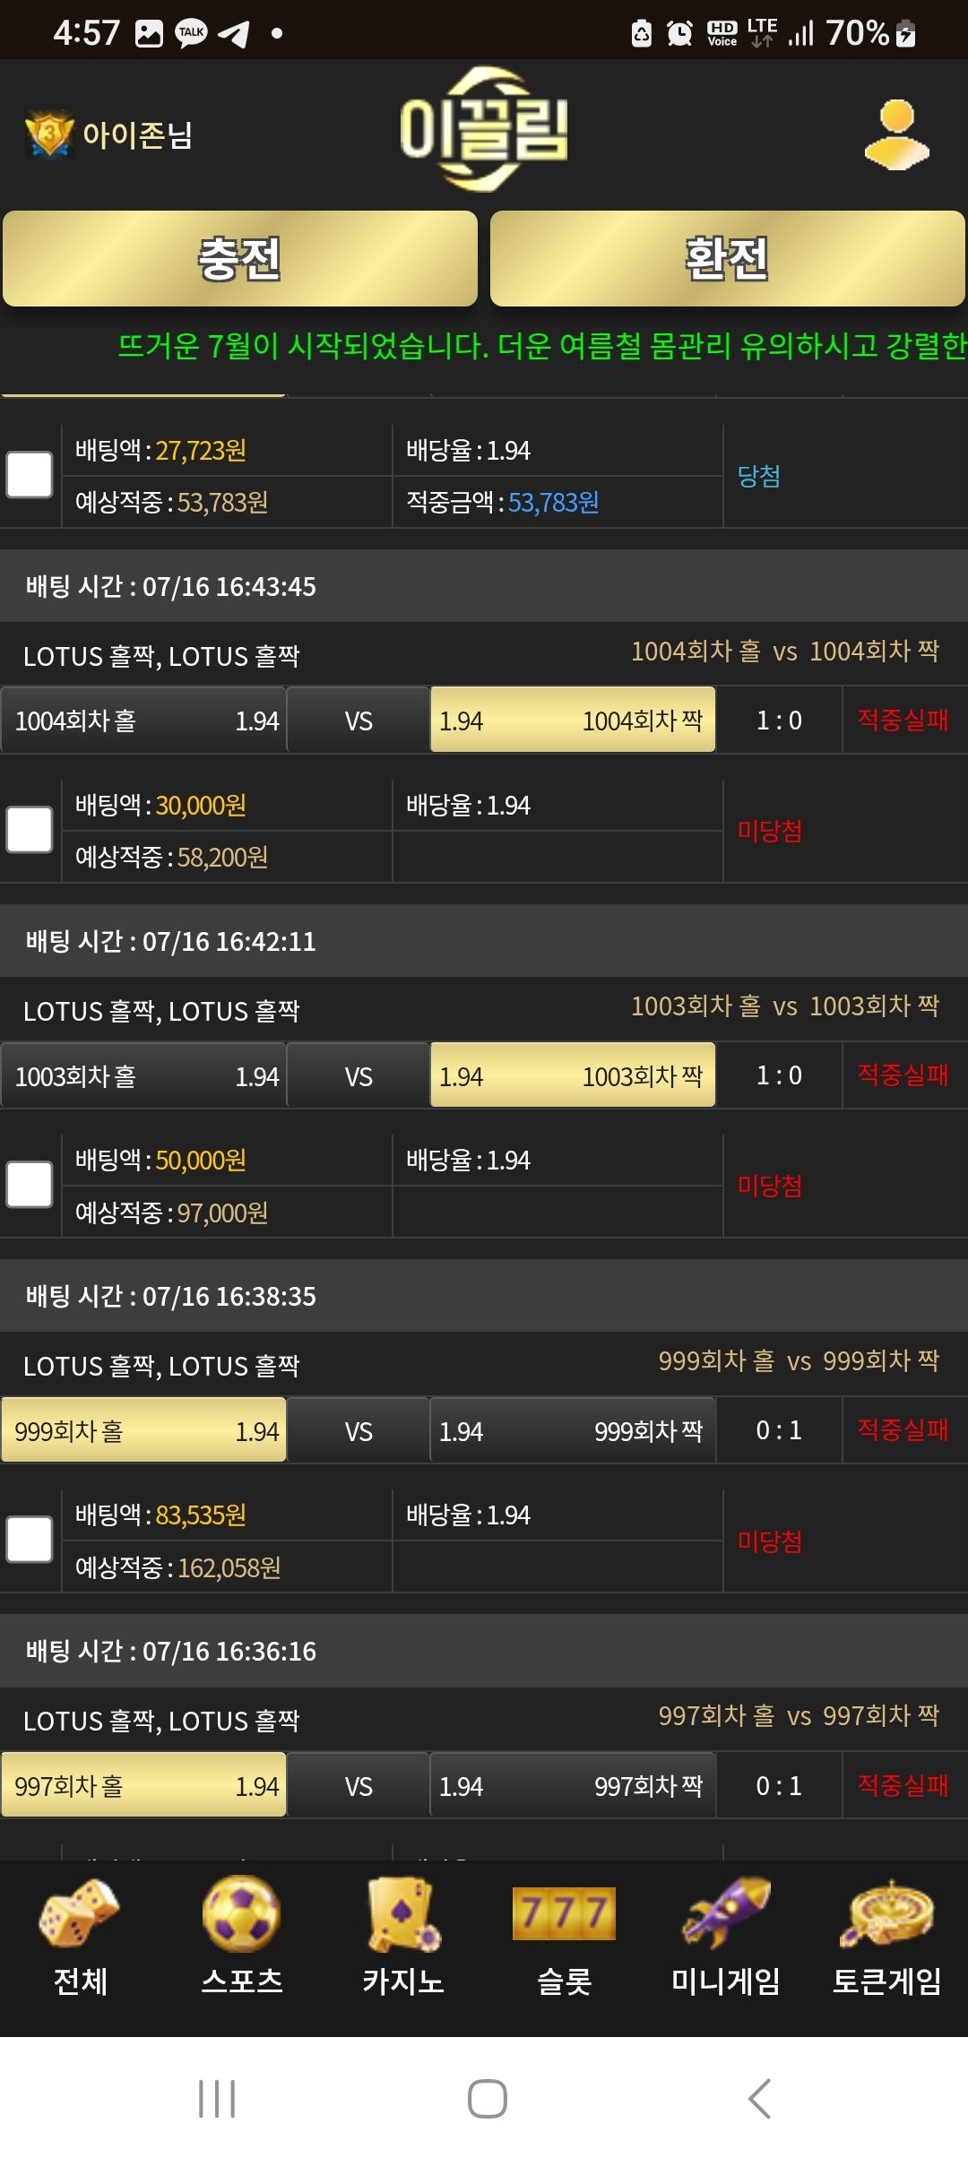Check the box for the 30,000원 bet
Image resolution: width=968 pixels, height=2158 pixels.
click(30, 830)
